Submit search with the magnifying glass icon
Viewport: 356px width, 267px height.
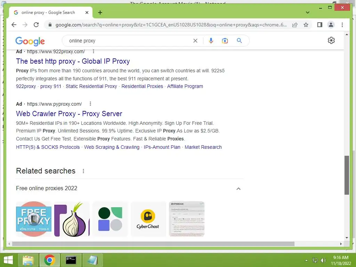[239, 41]
